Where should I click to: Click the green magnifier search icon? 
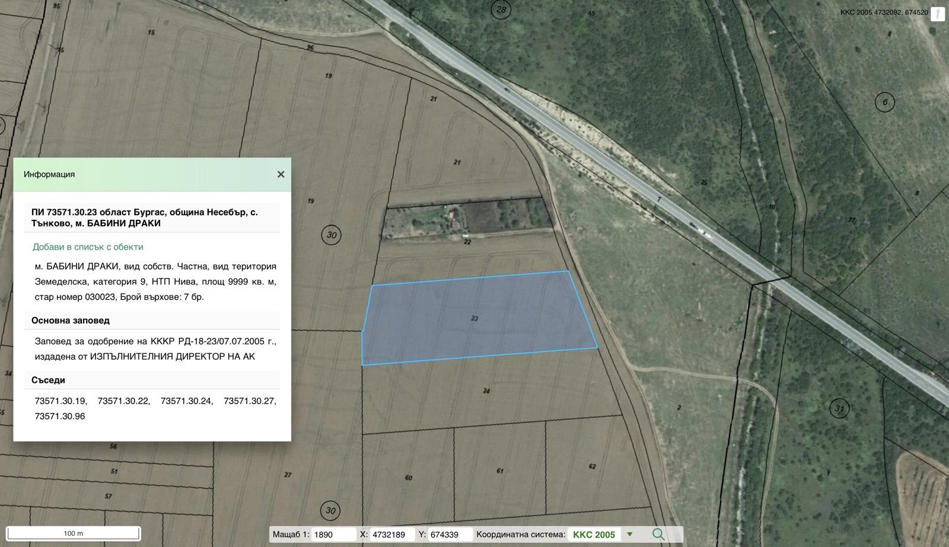tap(658, 534)
